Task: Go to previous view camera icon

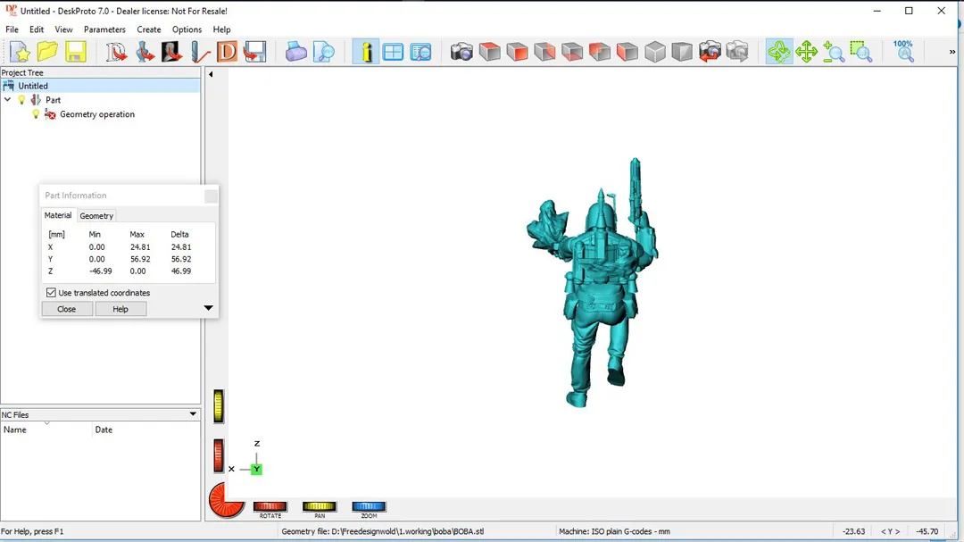Action: (710, 53)
